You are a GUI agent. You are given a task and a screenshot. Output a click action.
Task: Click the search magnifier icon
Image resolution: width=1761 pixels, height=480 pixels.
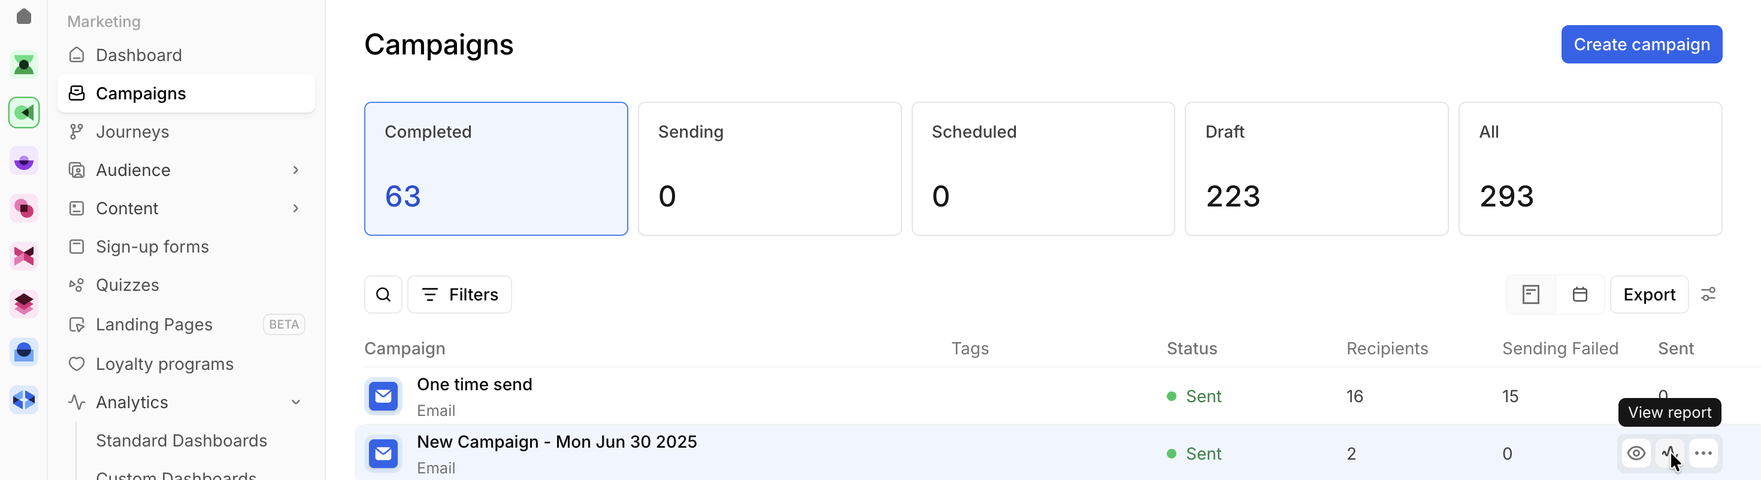pos(383,294)
